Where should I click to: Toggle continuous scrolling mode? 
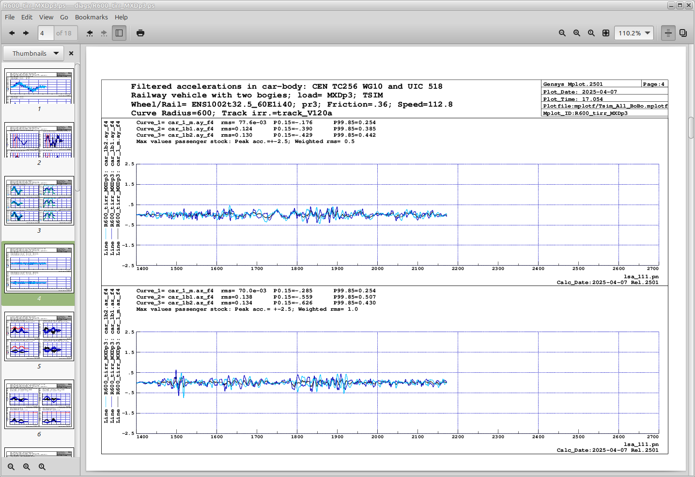point(668,33)
